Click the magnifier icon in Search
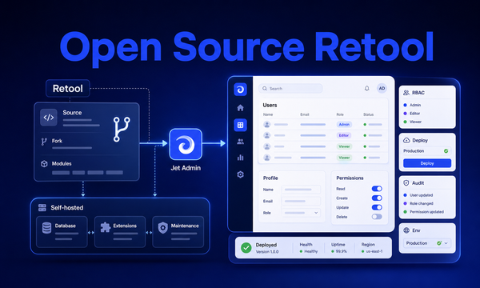 click(265, 89)
